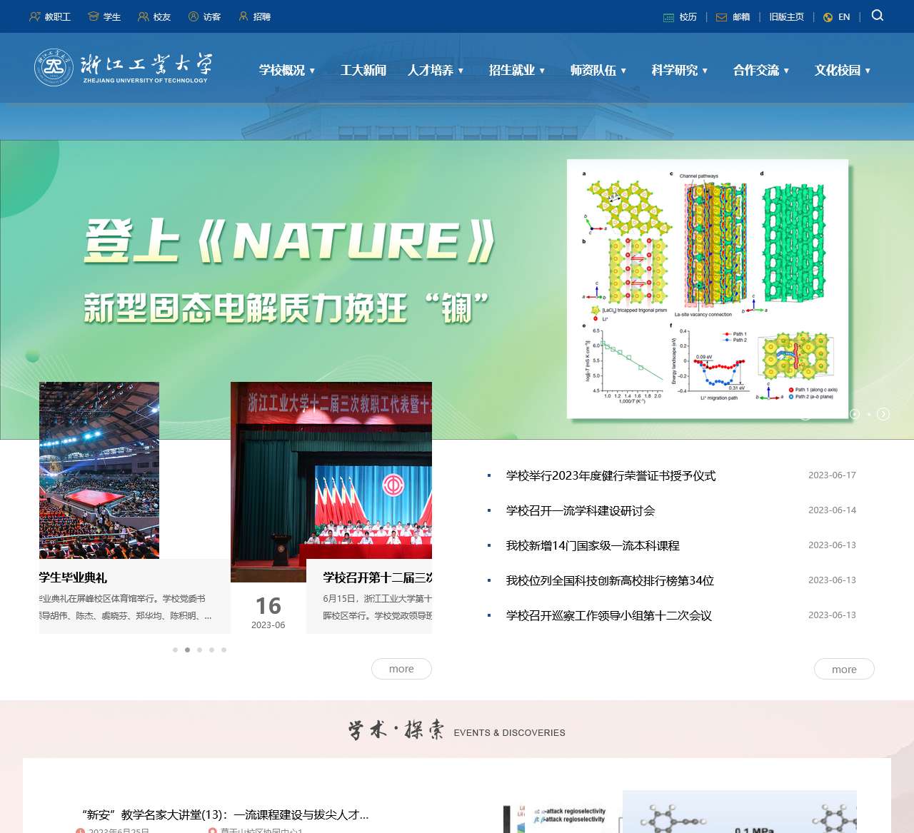
Task: Select the third news carousel dot
Action: click(199, 650)
